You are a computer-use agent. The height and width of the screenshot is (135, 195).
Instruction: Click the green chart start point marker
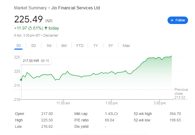[21, 80]
